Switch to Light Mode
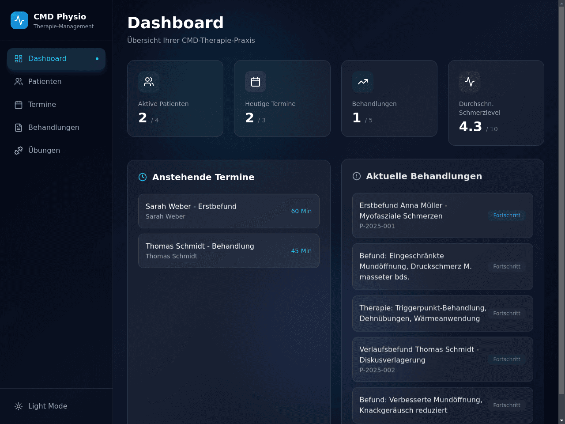Viewport: 565px width, 424px height. coord(56,406)
